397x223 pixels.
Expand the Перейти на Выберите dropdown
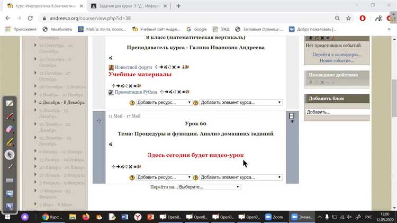click(x=210, y=187)
